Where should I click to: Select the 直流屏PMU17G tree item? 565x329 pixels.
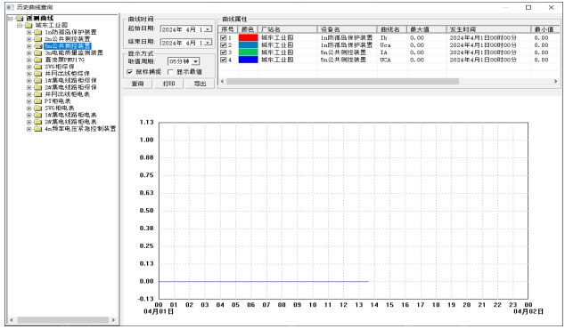[x=64, y=60]
